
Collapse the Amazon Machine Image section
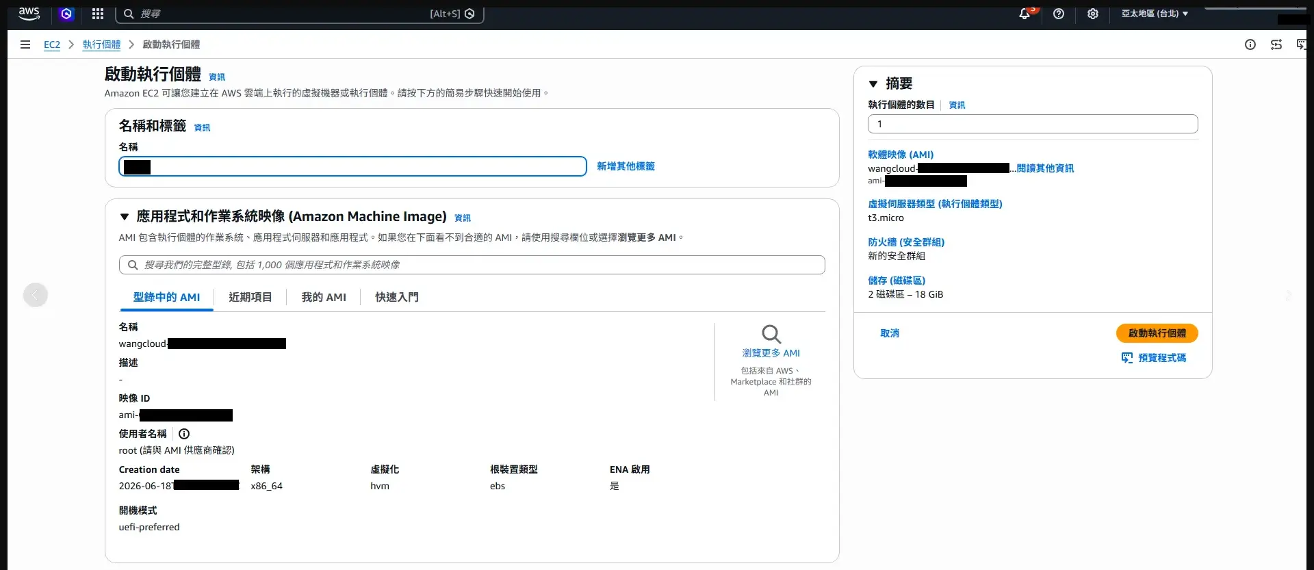pyautogui.click(x=125, y=217)
